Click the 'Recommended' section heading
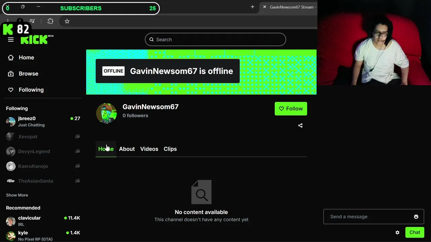The height and width of the screenshot is (242, 431). [23, 208]
